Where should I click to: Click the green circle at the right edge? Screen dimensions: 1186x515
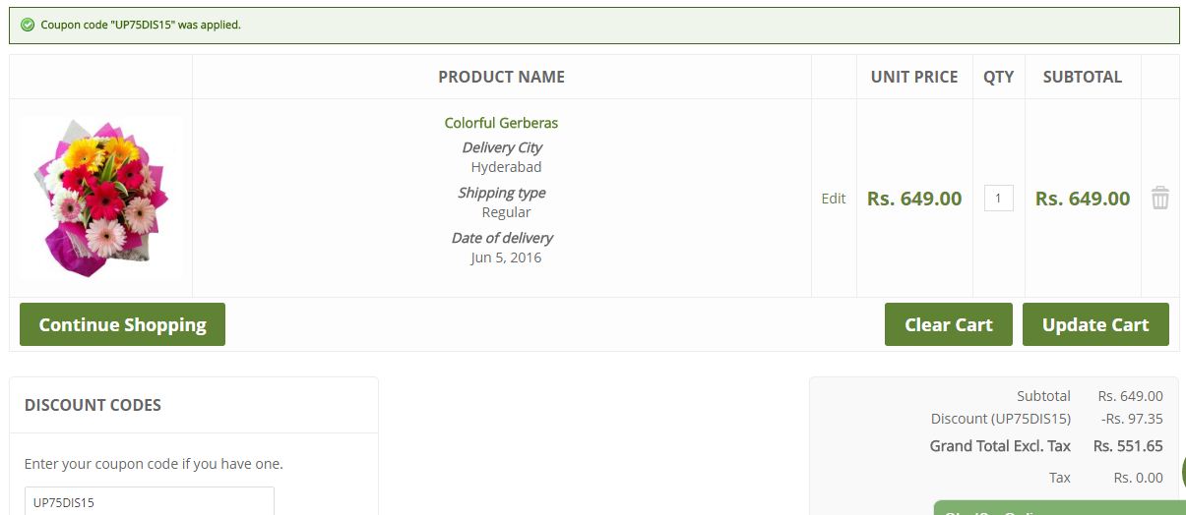pyautogui.click(x=1182, y=472)
